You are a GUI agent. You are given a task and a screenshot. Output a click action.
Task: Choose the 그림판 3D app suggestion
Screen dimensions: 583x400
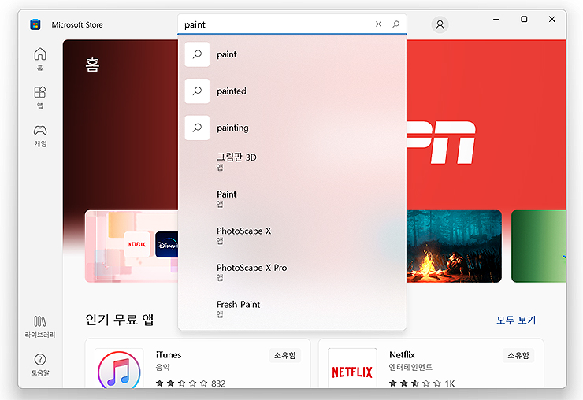292,161
